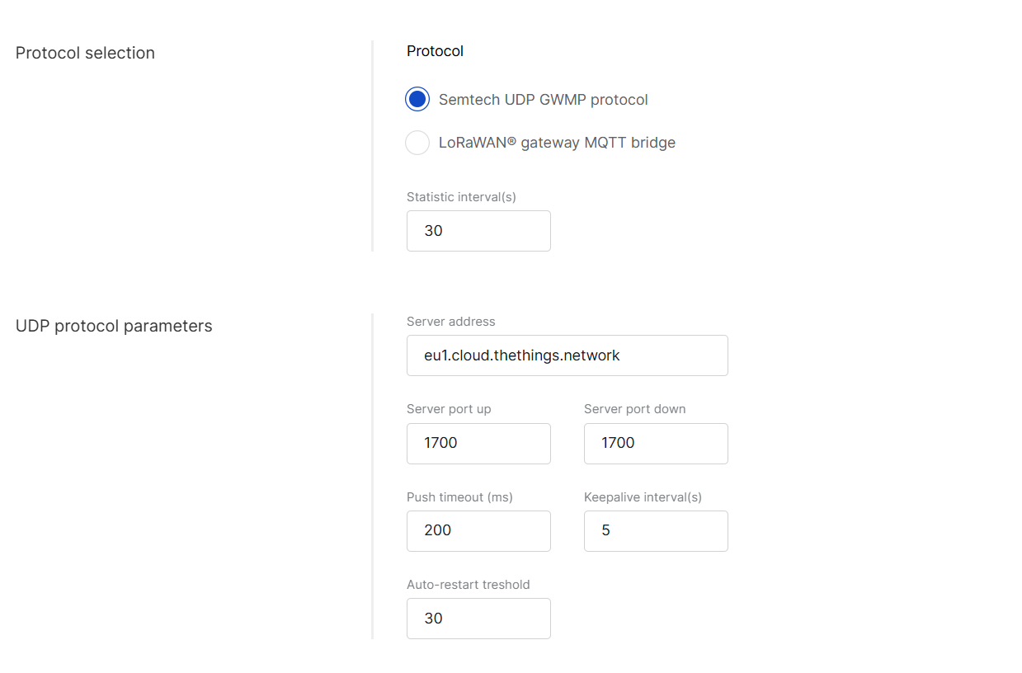
Task: Select the LoRaWAN gateway MQTT bridge option
Action: coord(417,142)
